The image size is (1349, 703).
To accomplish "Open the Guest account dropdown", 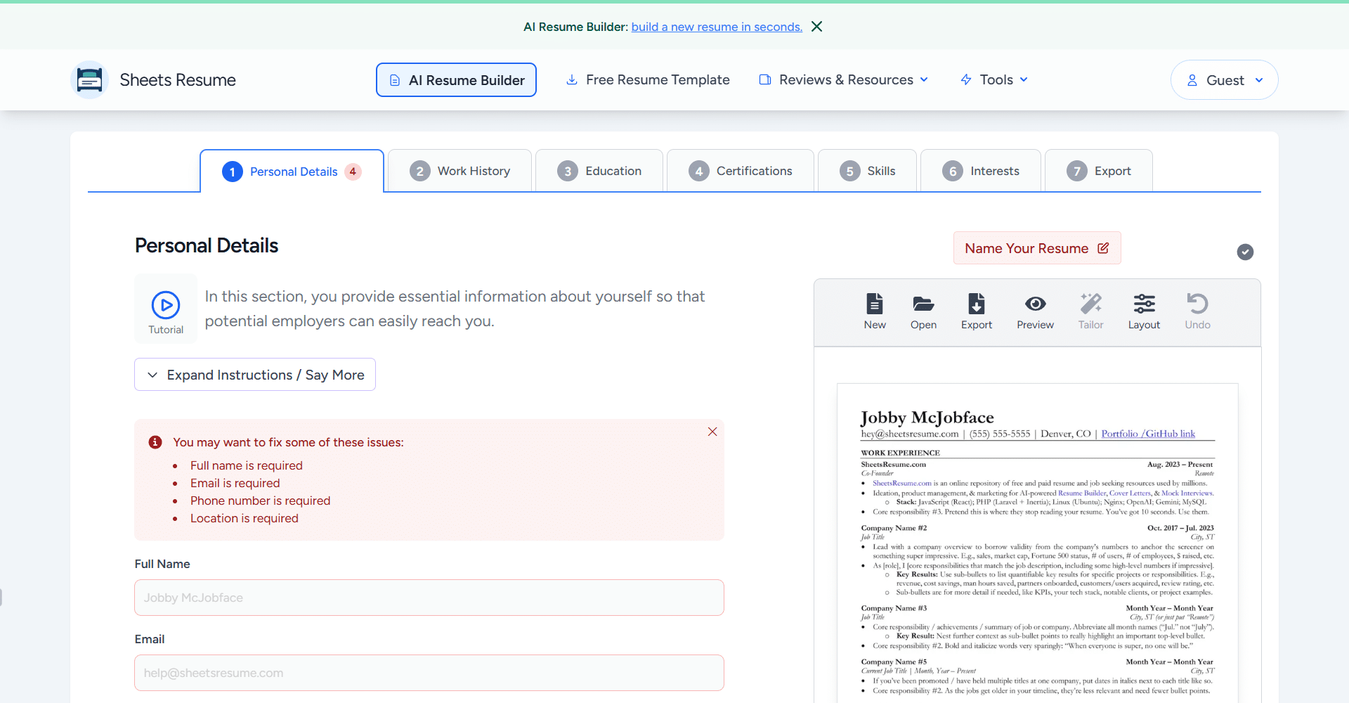I will [1224, 80].
